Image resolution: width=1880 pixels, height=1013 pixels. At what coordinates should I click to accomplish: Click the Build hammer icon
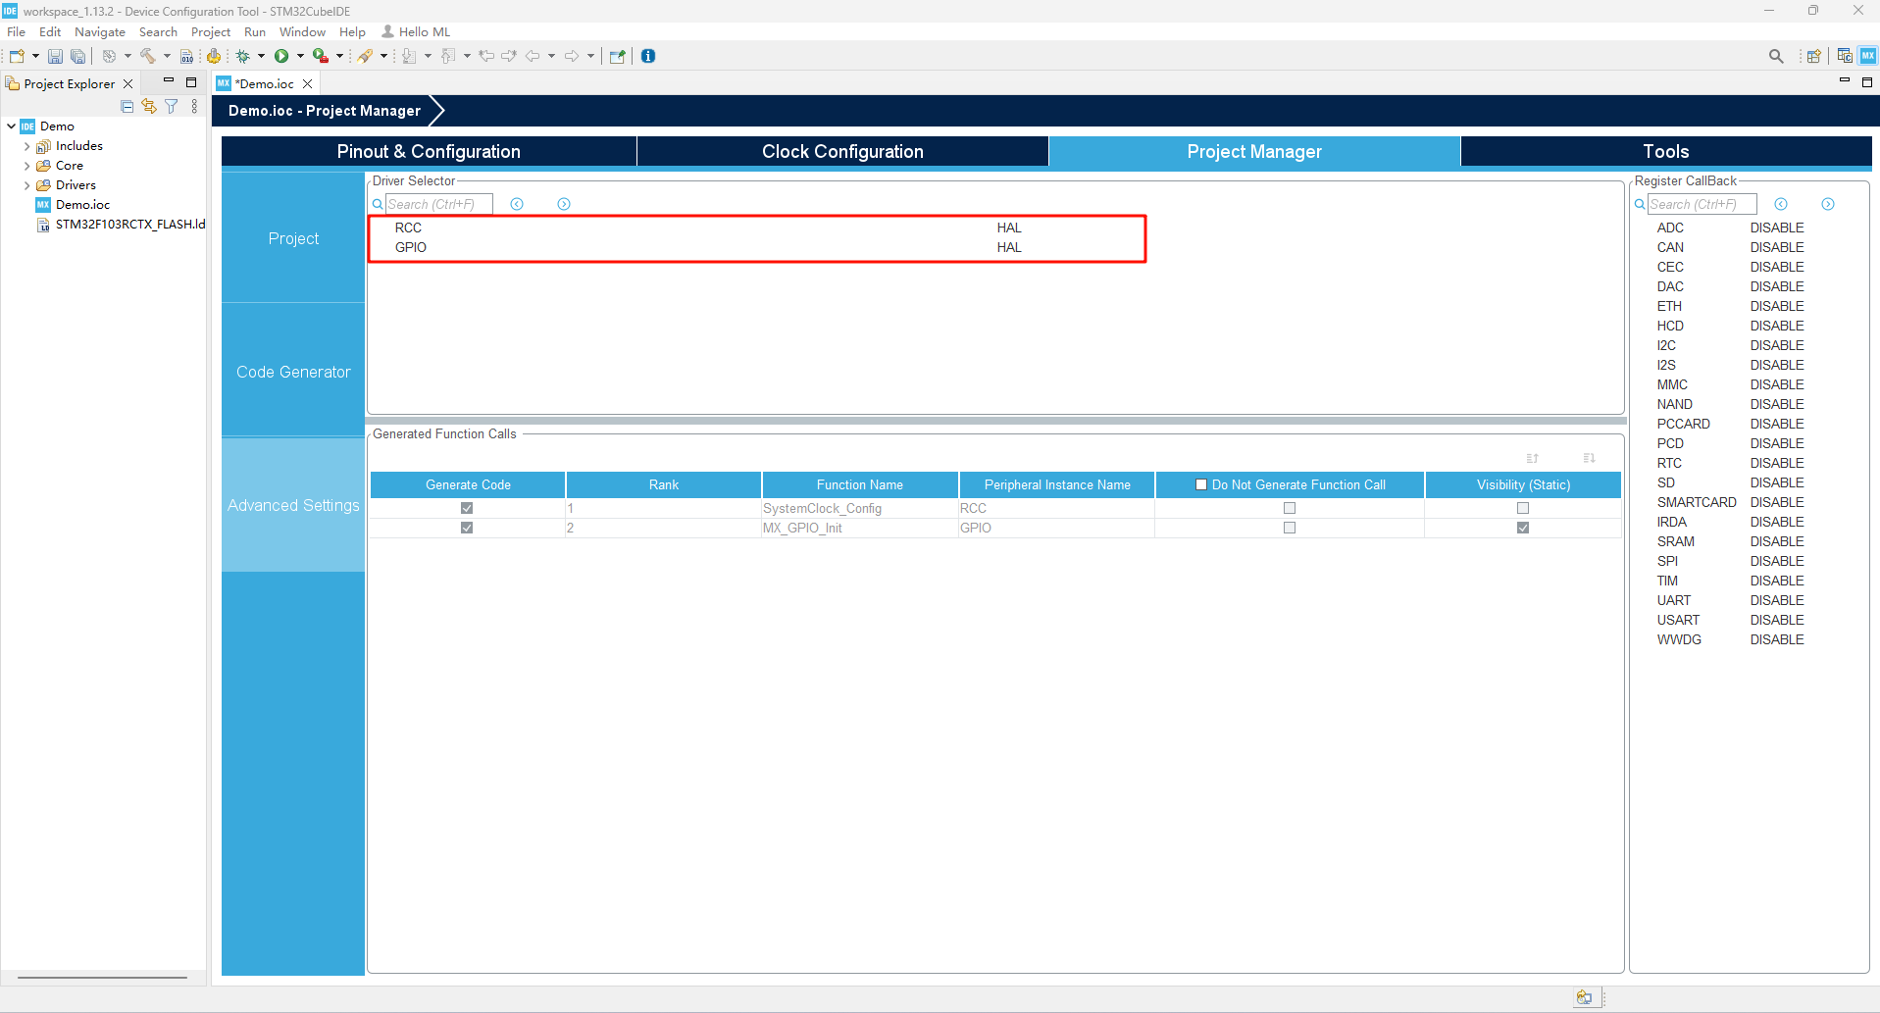148,56
